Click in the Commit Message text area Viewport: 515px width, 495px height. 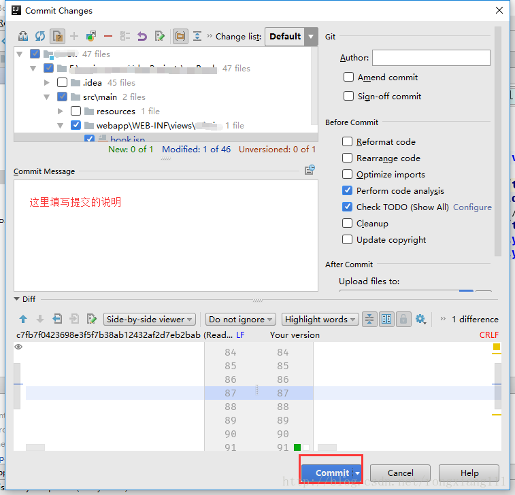click(166, 235)
